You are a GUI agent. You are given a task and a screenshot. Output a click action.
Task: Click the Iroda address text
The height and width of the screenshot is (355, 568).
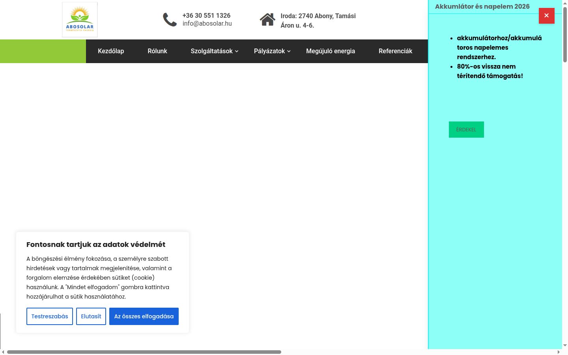[318, 21]
